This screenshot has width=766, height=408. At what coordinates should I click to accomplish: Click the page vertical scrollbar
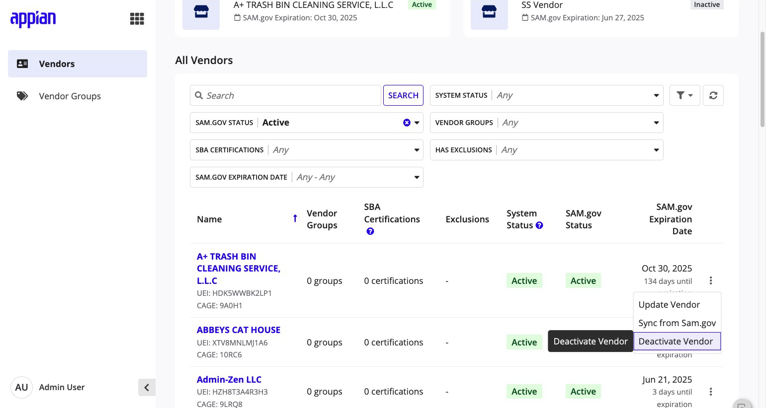point(763,79)
